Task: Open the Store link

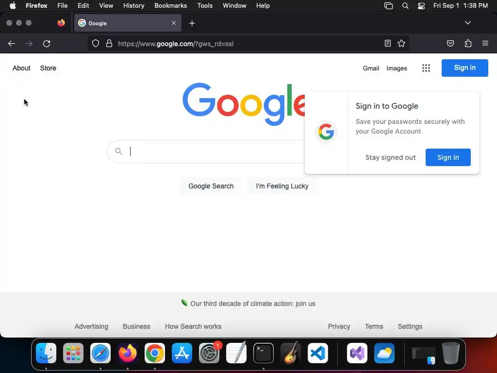Action: [x=48, y=68]
